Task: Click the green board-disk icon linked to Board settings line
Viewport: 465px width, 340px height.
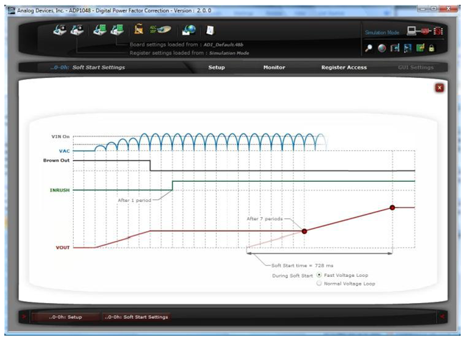Action: click(x=117, y=30)
